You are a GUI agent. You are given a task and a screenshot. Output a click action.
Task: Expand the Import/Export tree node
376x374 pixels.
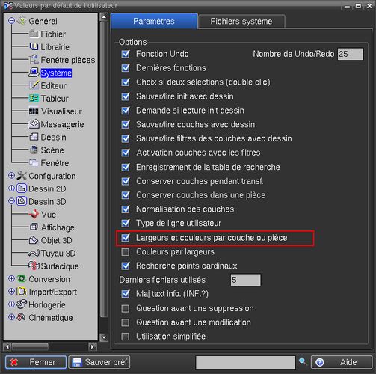11,292
